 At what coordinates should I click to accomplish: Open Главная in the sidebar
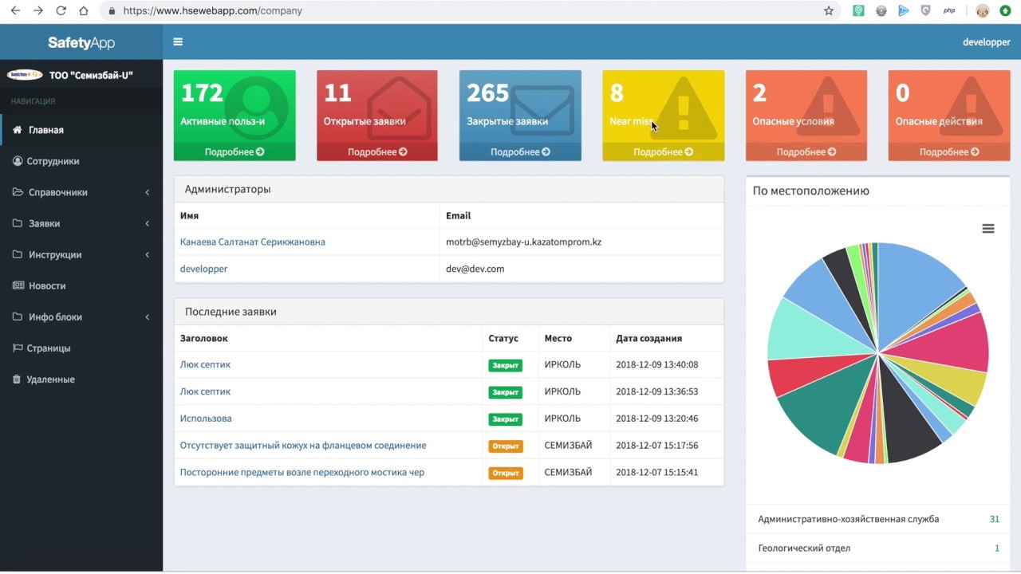click(81, 130)
